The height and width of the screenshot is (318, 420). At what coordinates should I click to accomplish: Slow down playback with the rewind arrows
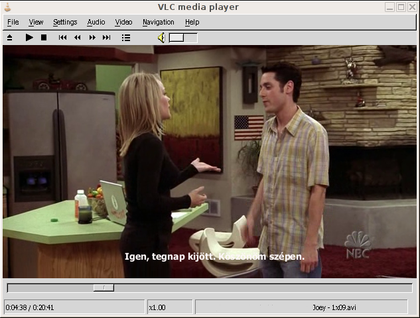tap(78, 38)
